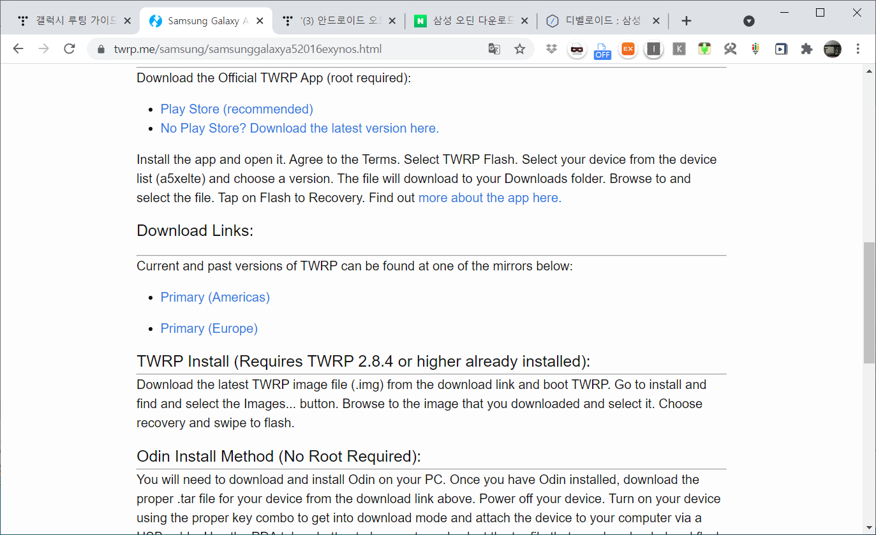This screenshot has height=535, width=876.
Task: Go back to the previous page
Action: click(x=18, y=49)
